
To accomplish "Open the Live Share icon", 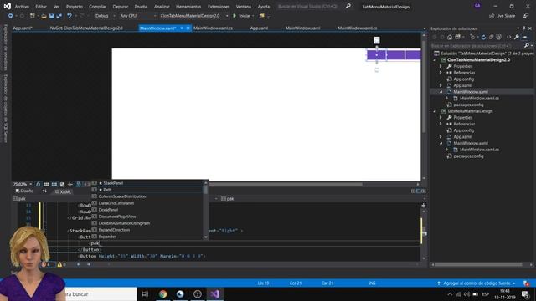I will point(502,16).
